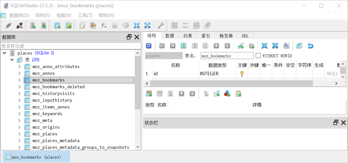Click the 按名称过滤 filter field
348x163 pixels.
pyautogui.click(x=71, y=46)
